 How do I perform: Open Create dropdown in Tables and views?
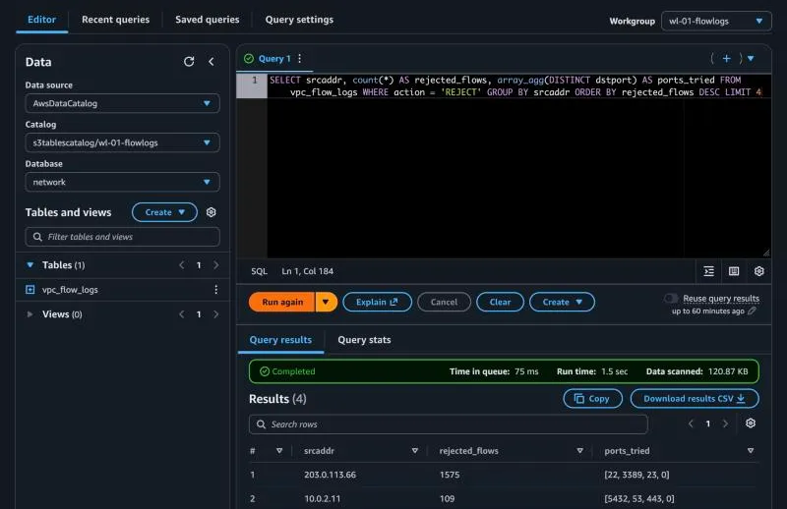[164, 212]
